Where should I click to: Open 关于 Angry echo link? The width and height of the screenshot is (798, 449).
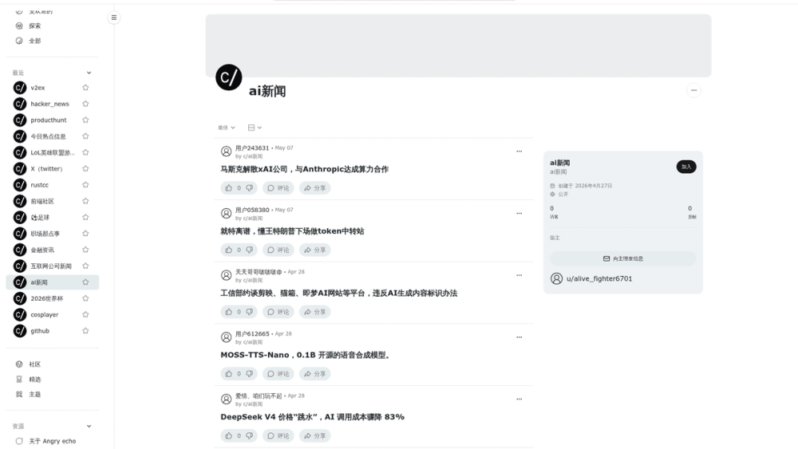[x=53, y=441]
